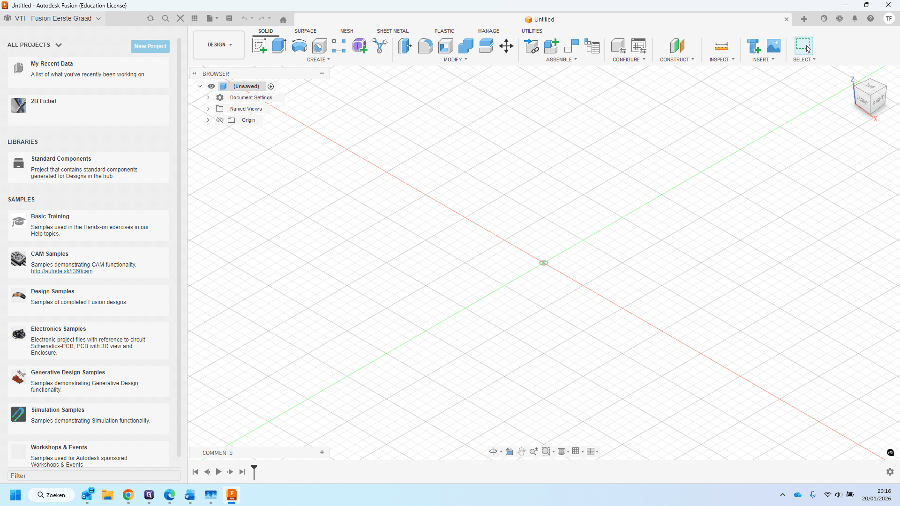Select the Combine tool
Image resolution: width=900 pixels, height=506 pixels.
click(x=466, y=46)
